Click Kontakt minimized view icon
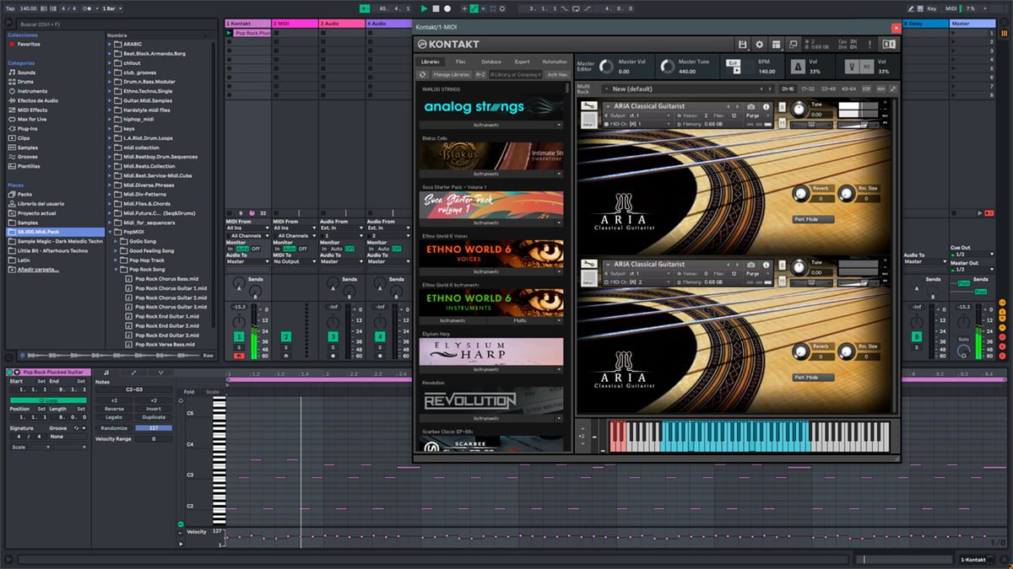 click(794, 44)
